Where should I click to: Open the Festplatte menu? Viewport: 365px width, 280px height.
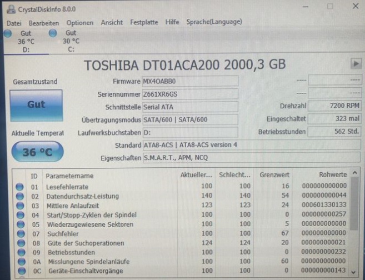point(144,22)
